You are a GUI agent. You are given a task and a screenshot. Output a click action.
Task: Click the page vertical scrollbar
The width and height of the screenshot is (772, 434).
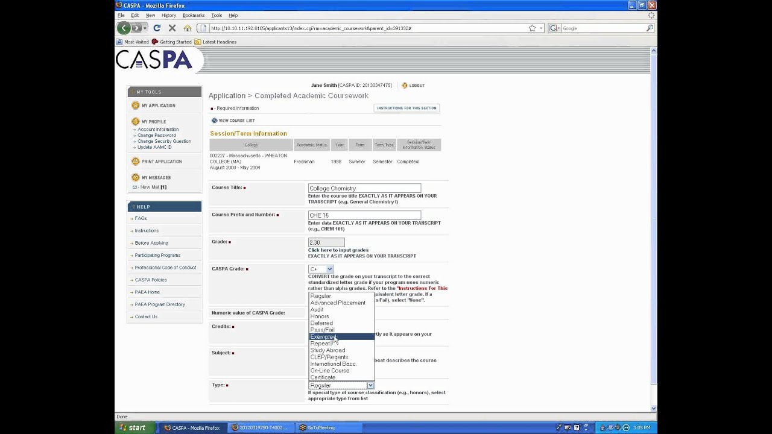point(654,229)
